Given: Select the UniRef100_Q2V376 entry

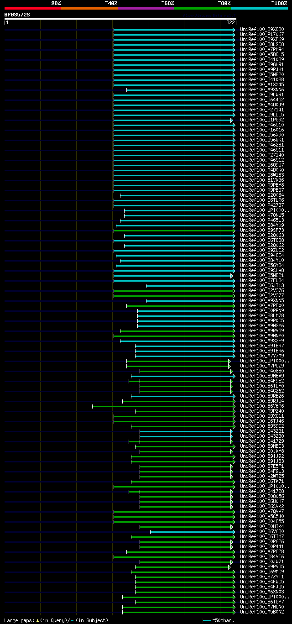Looking at the screenshot, I should click(x=262, y=290).
